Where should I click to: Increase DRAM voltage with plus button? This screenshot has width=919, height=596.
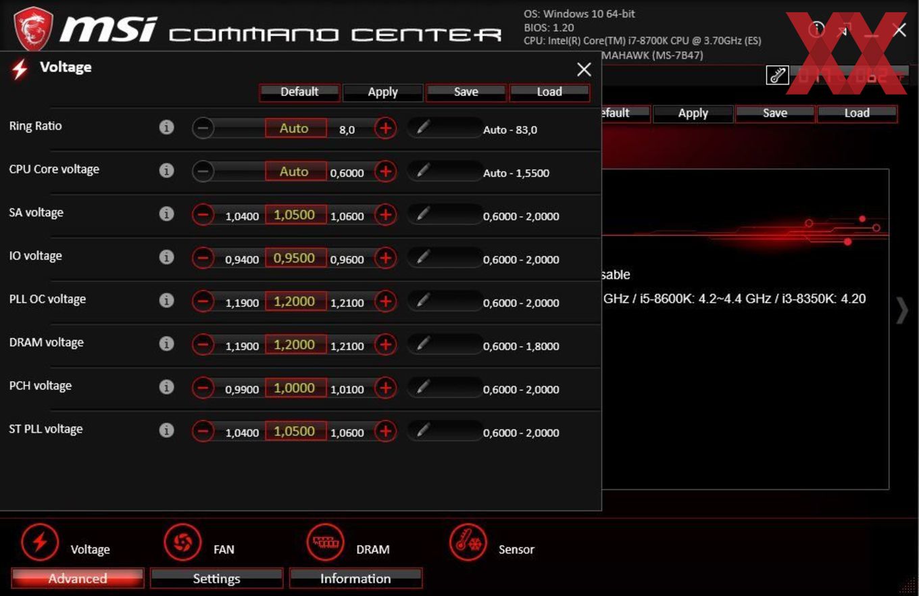click(385, 345)
